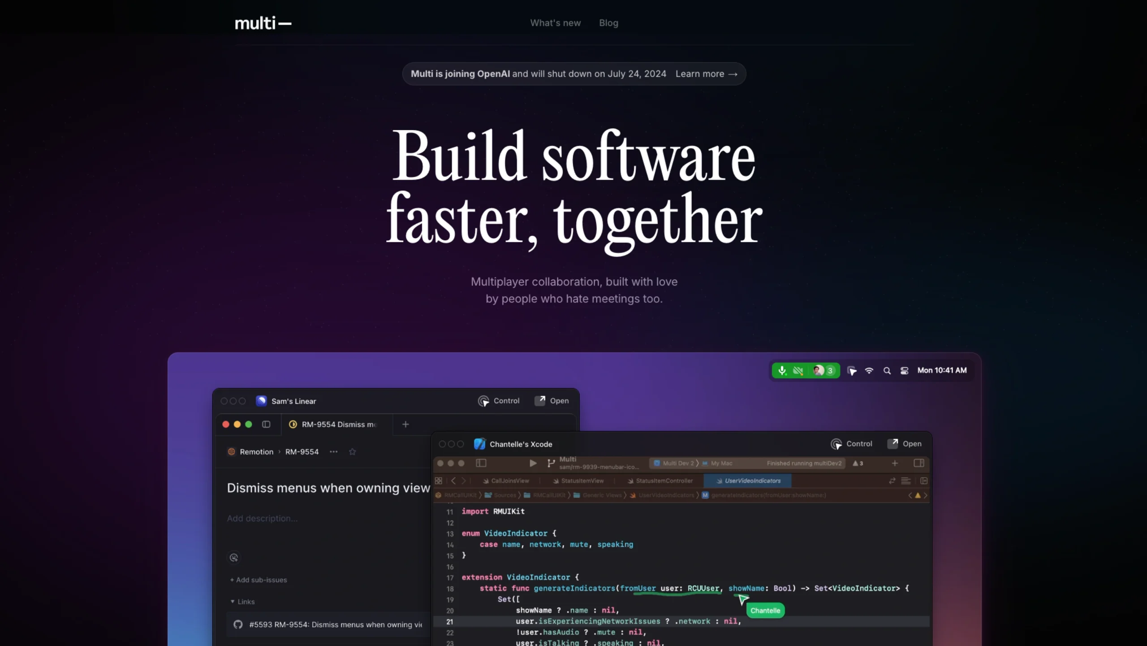Viewport: 1147px width, 646px height.
Task: Click the Add description field
Action: click(262, 518)
